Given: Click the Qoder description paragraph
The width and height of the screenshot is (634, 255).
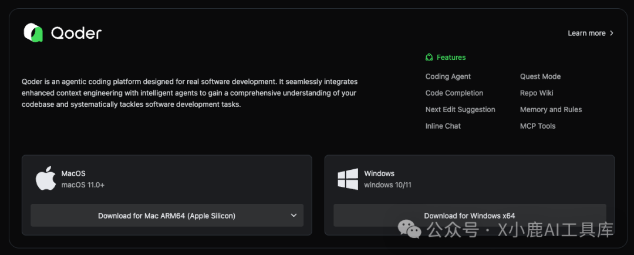Looking at the screenshot, I should (x=189, y=93).
